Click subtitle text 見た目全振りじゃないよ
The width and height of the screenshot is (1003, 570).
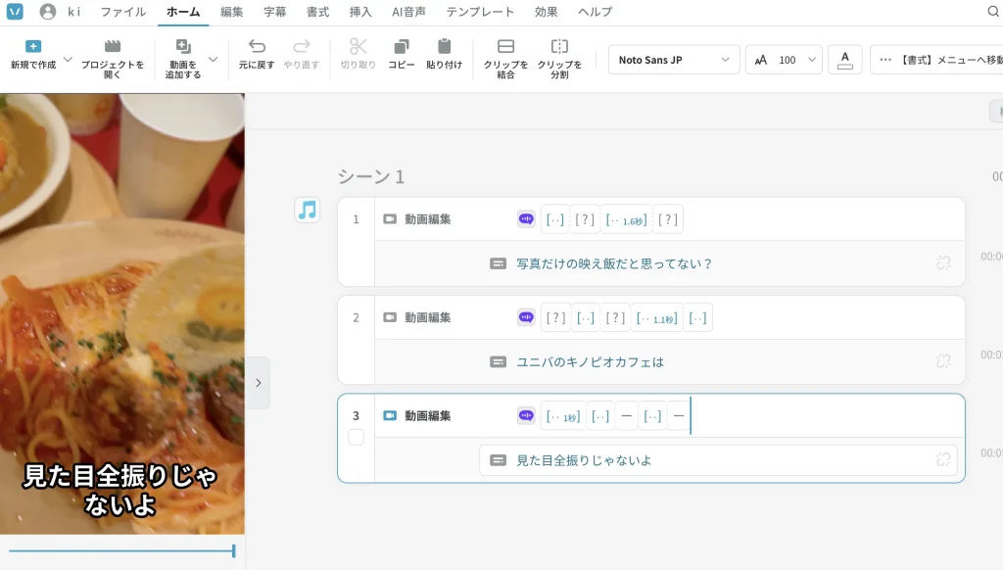(x=584, y=460)
